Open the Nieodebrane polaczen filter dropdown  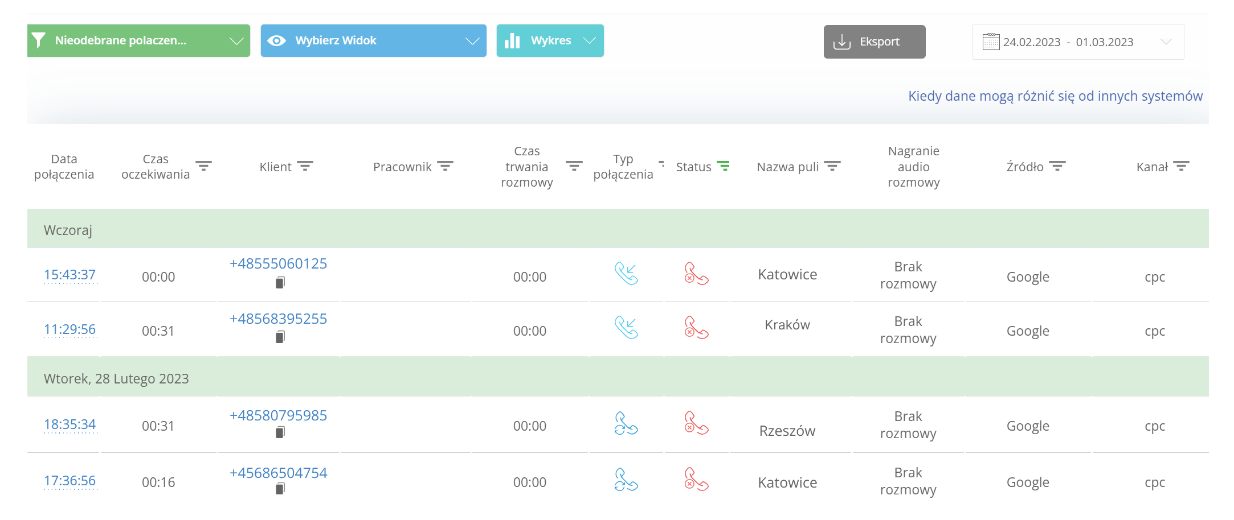click(x=138, y=40)
